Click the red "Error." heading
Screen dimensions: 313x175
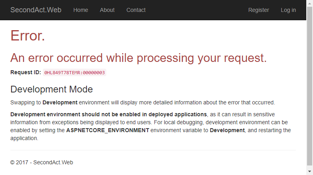(27, 36)
